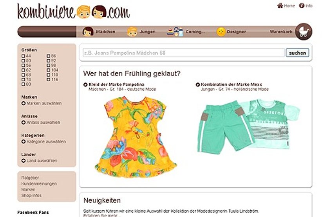This screenshot has height=217, width=329.
Task: Expand the Anlass auswählen selector
Action: 41,122
